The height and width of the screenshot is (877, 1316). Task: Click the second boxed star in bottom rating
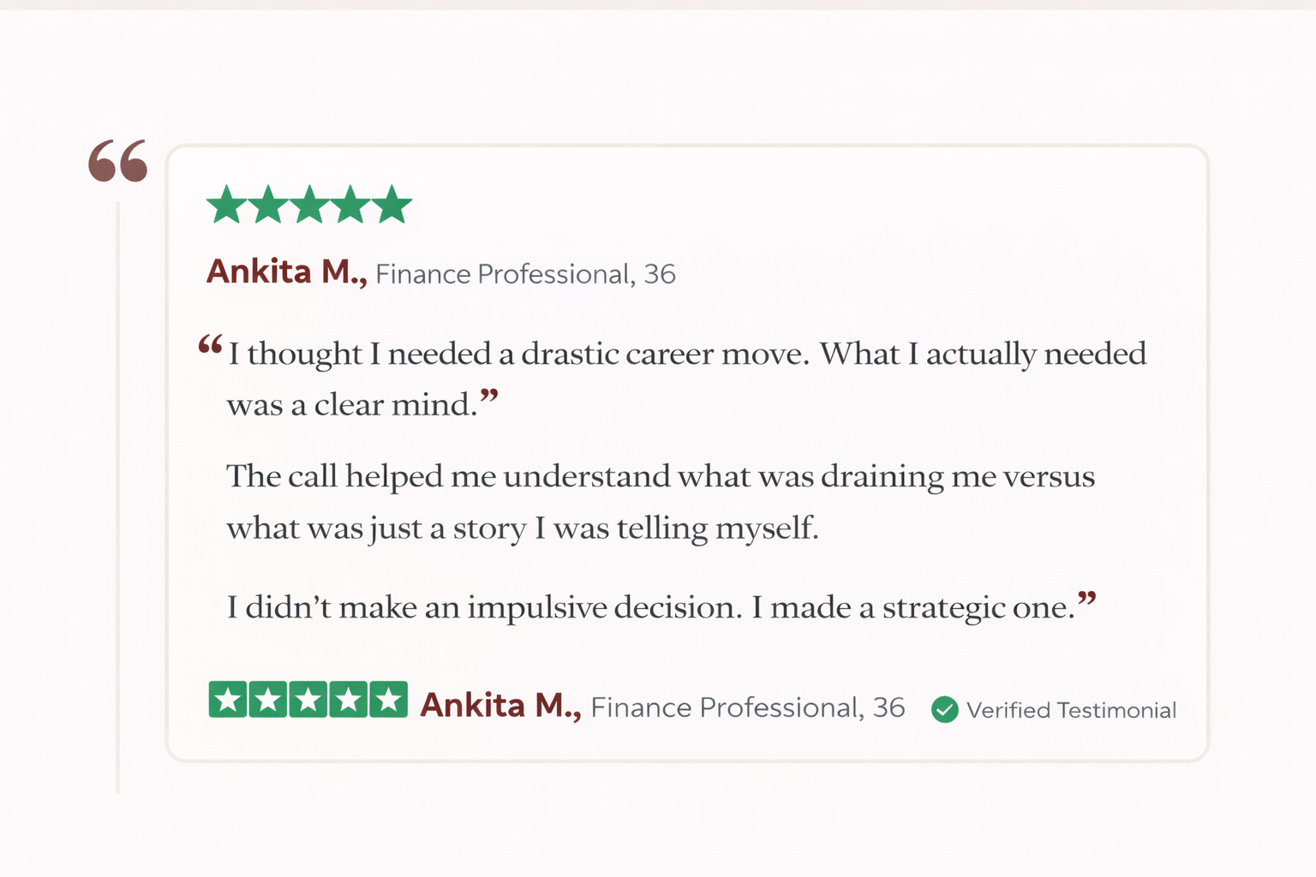coord(268,700)
